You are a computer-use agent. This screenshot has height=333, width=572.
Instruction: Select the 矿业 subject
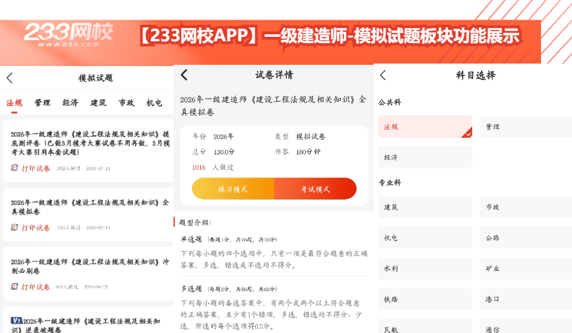526,268
